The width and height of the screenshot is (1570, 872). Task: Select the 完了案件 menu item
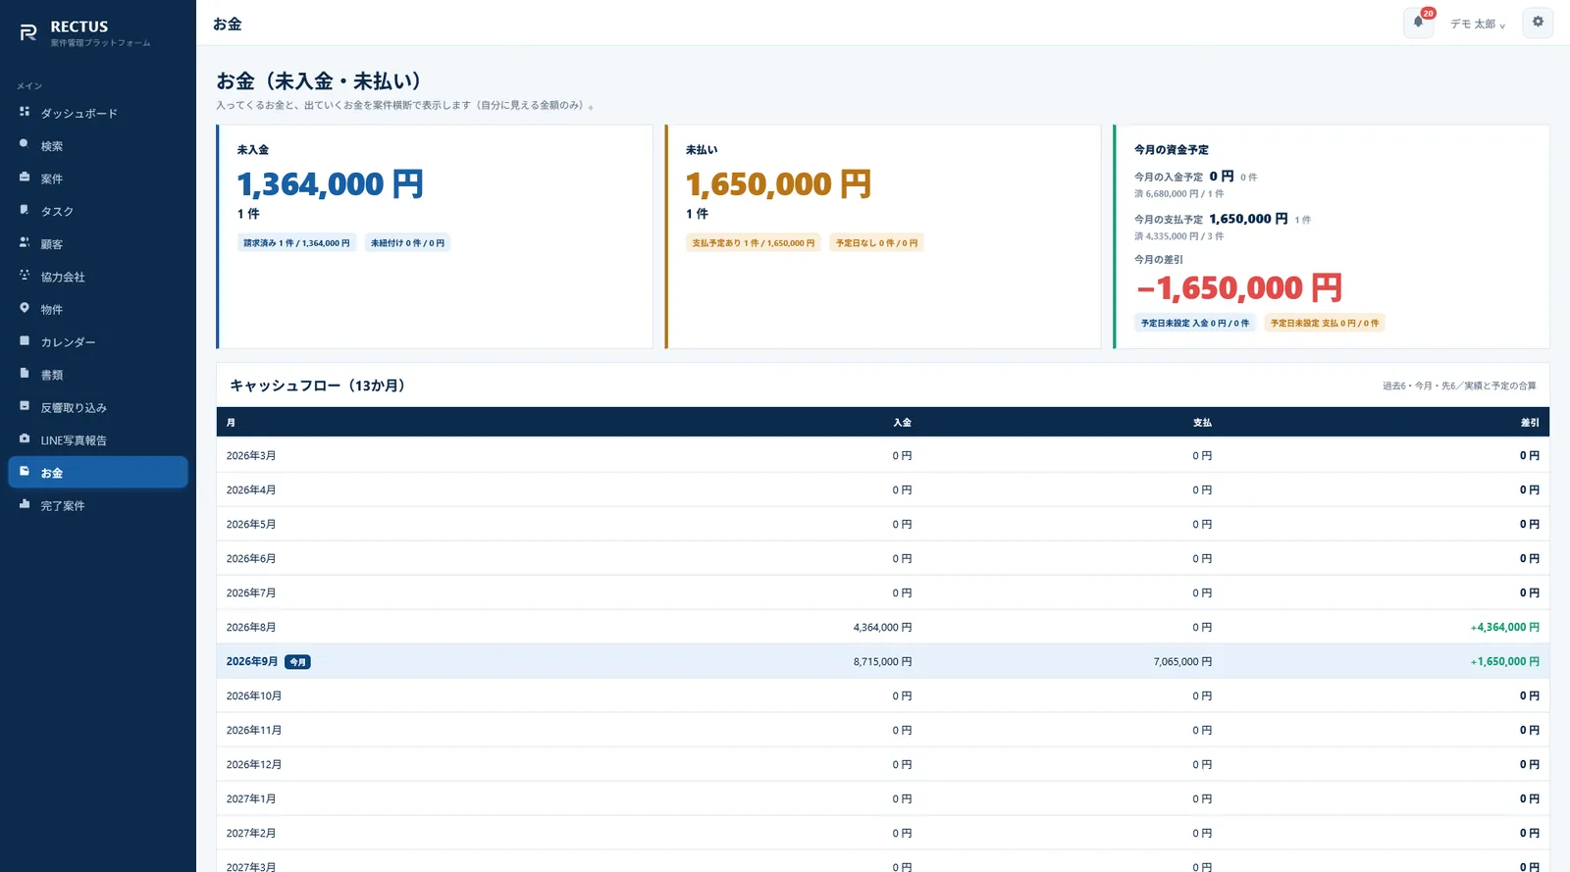[x=98, y=505]
